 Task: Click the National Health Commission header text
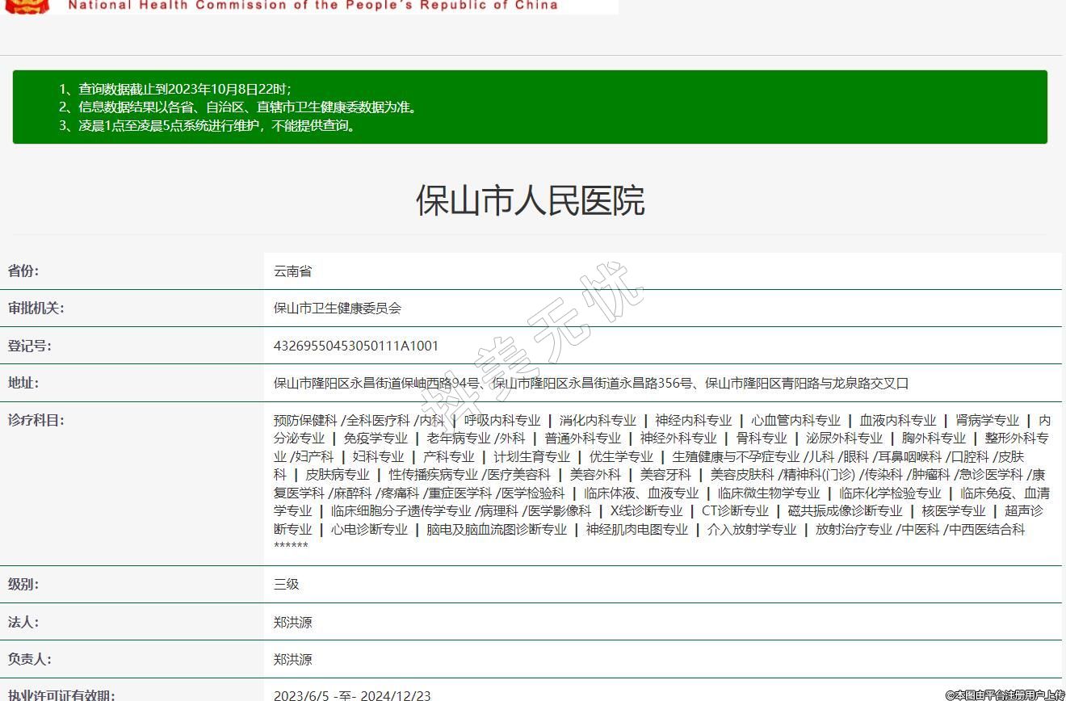pos(313,5)
